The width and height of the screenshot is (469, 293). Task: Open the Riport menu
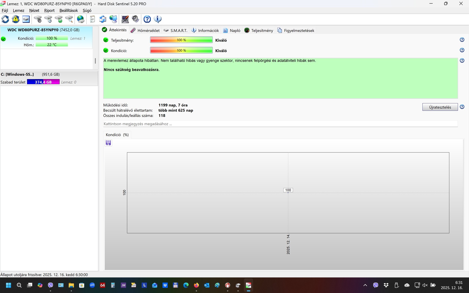(x=49, y=10)
